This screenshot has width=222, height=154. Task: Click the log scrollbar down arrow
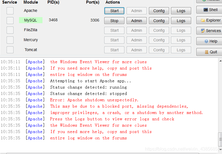click(220, 150)
